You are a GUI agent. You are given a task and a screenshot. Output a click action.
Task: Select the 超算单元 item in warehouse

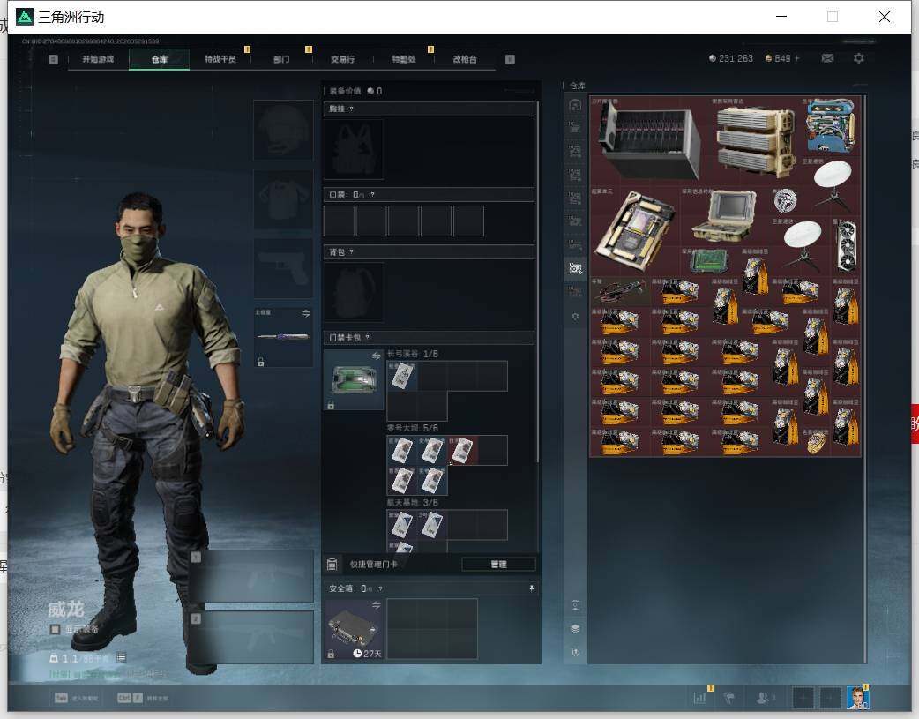635,231
